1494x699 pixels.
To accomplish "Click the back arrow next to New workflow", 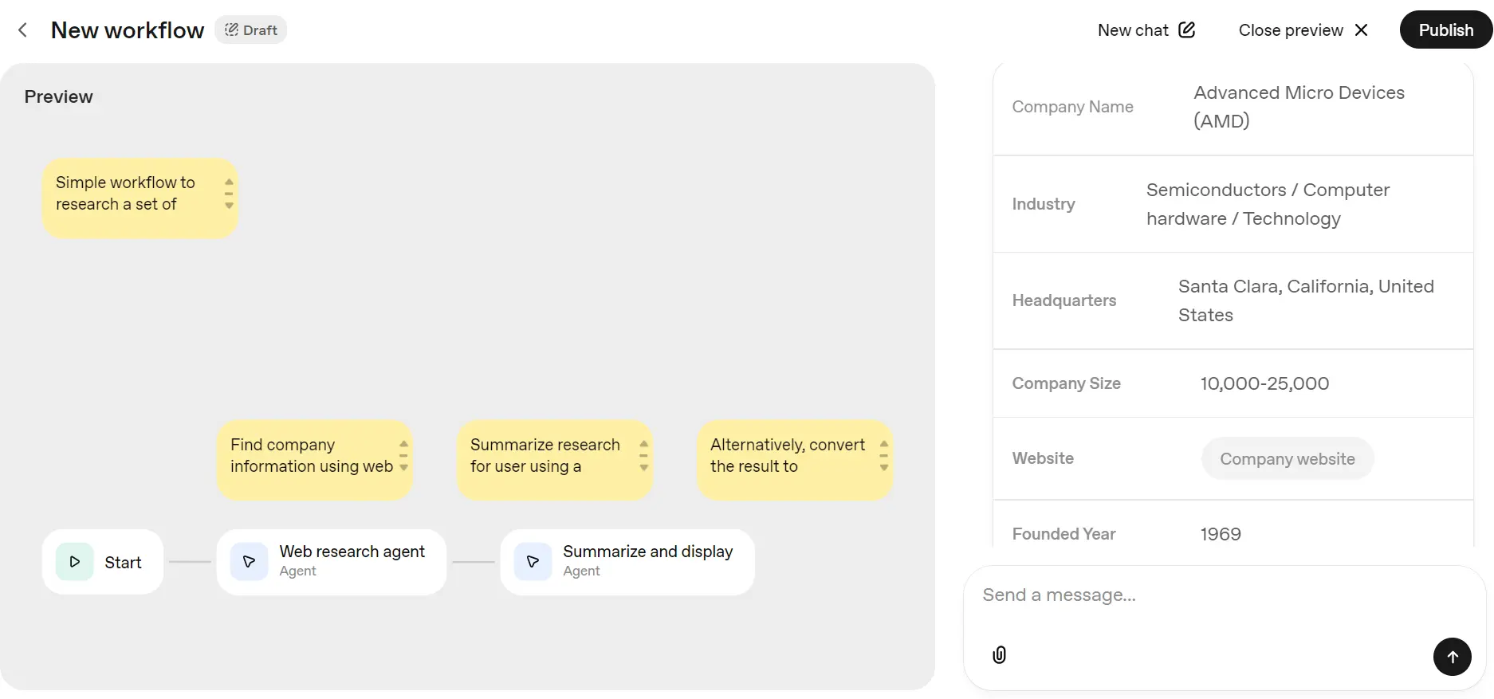I will [x=22, y=30].
